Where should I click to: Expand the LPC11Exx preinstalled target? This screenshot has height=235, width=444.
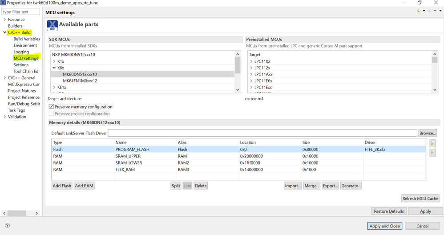tap(251, 87)
